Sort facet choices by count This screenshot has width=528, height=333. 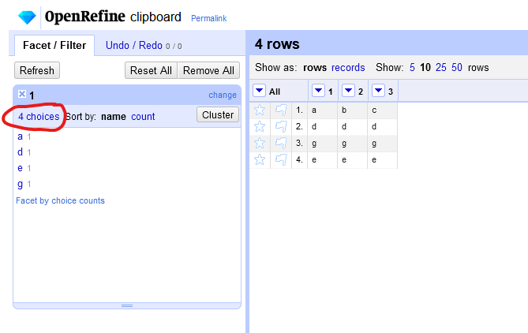pos(143,117)
